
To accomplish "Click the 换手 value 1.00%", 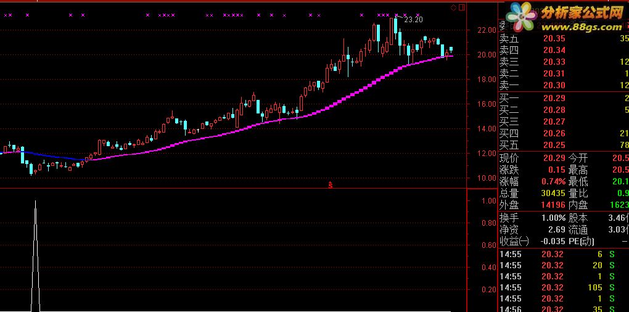I will pos(553,218).
